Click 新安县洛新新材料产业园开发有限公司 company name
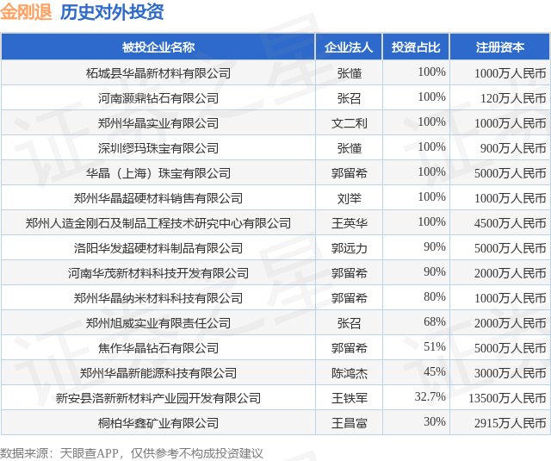 [158, 398]
